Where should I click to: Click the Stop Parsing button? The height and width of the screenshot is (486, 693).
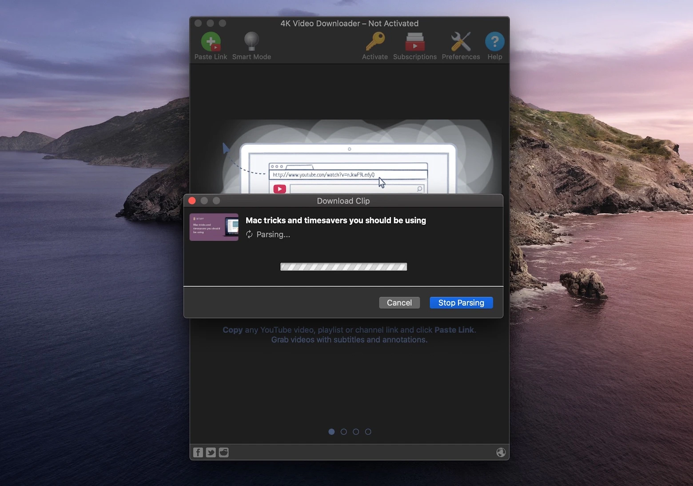pyautogui.click(x=461, y=303)
